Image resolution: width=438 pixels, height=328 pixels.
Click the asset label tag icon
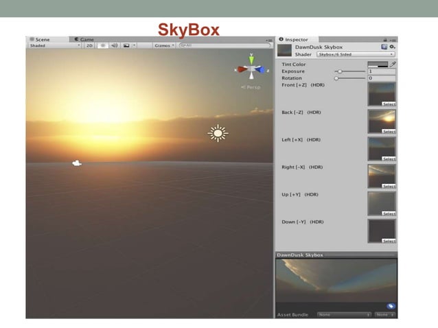coord(391,306)
